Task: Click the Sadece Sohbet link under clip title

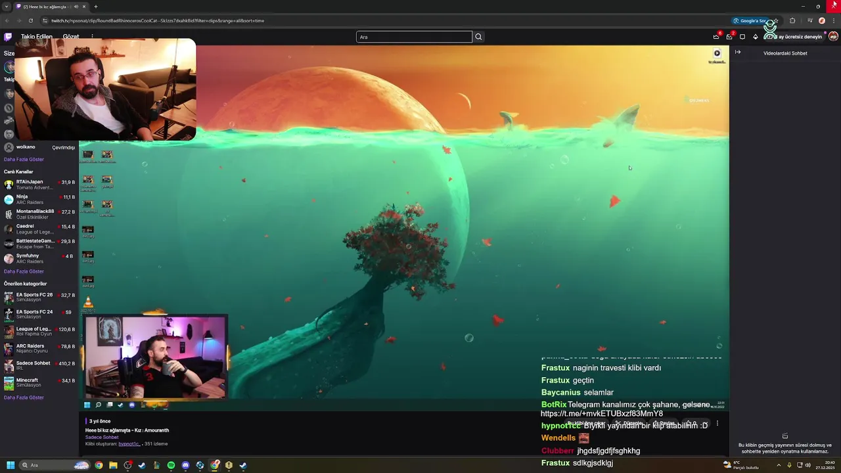Action: (102, 437)
